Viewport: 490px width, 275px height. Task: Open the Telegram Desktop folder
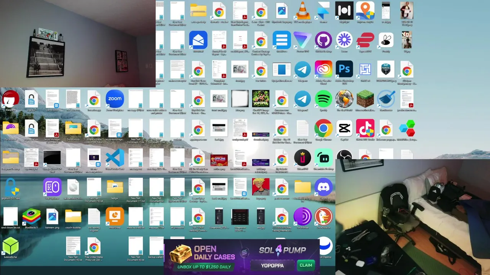click(x=10, y=158)
